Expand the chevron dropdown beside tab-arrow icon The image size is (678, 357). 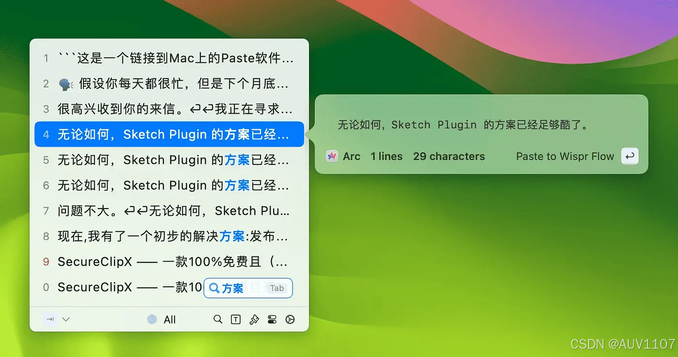pos(66,319)
